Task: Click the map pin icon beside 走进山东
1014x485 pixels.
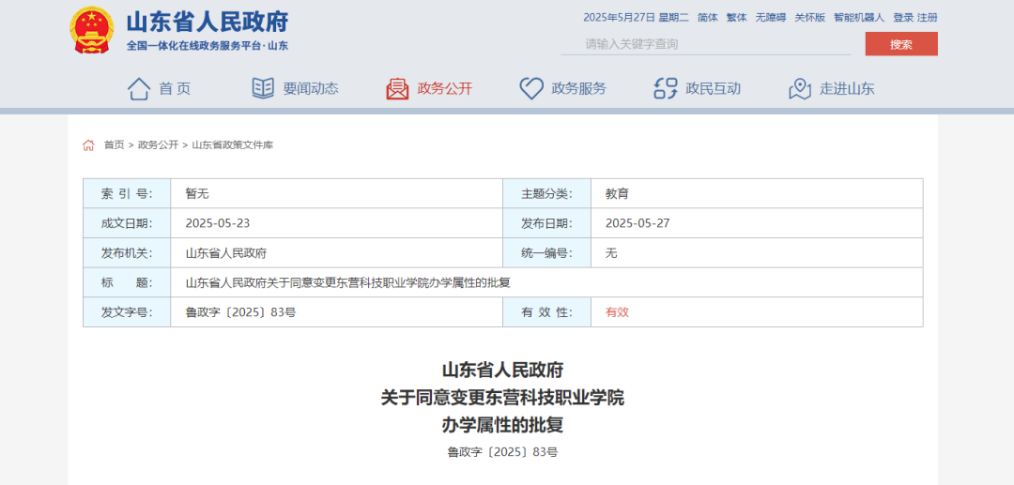Action: [x=800, y=88]
